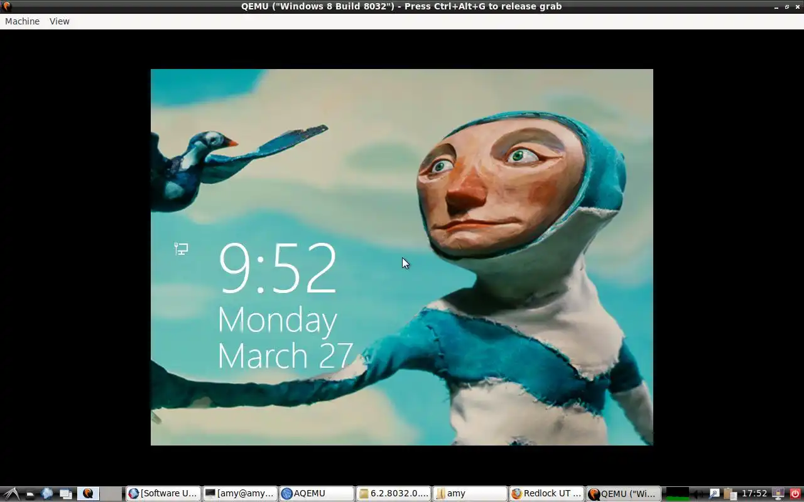The image size is (804, 502).
Task: Select the QEMU Windows taskbar entry
Action: tap(623, 493)
